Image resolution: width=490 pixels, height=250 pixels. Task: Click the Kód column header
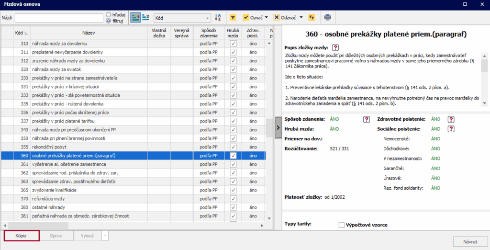point(20,33)
